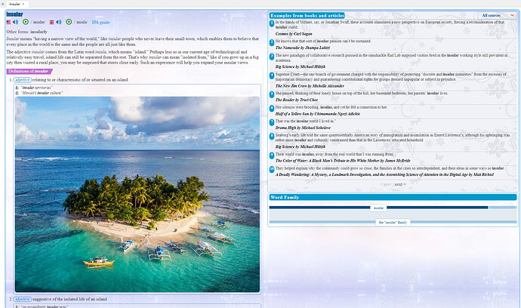Viewport: 521px width, 308px height.
Task: Click 'The Color of Water' source line
Action: [343, 161]
